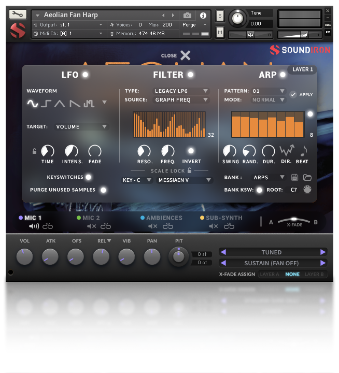This screenshot has width=339, height=373.
Task: Open the LFO Target Volume dropdown
Action: pos(82,126)
